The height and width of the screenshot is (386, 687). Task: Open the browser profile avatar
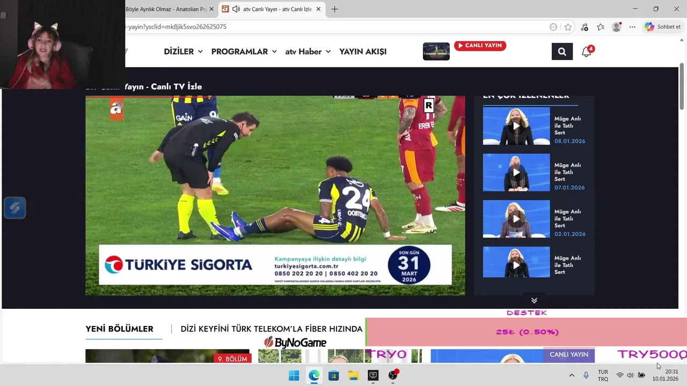click(617, 27)
